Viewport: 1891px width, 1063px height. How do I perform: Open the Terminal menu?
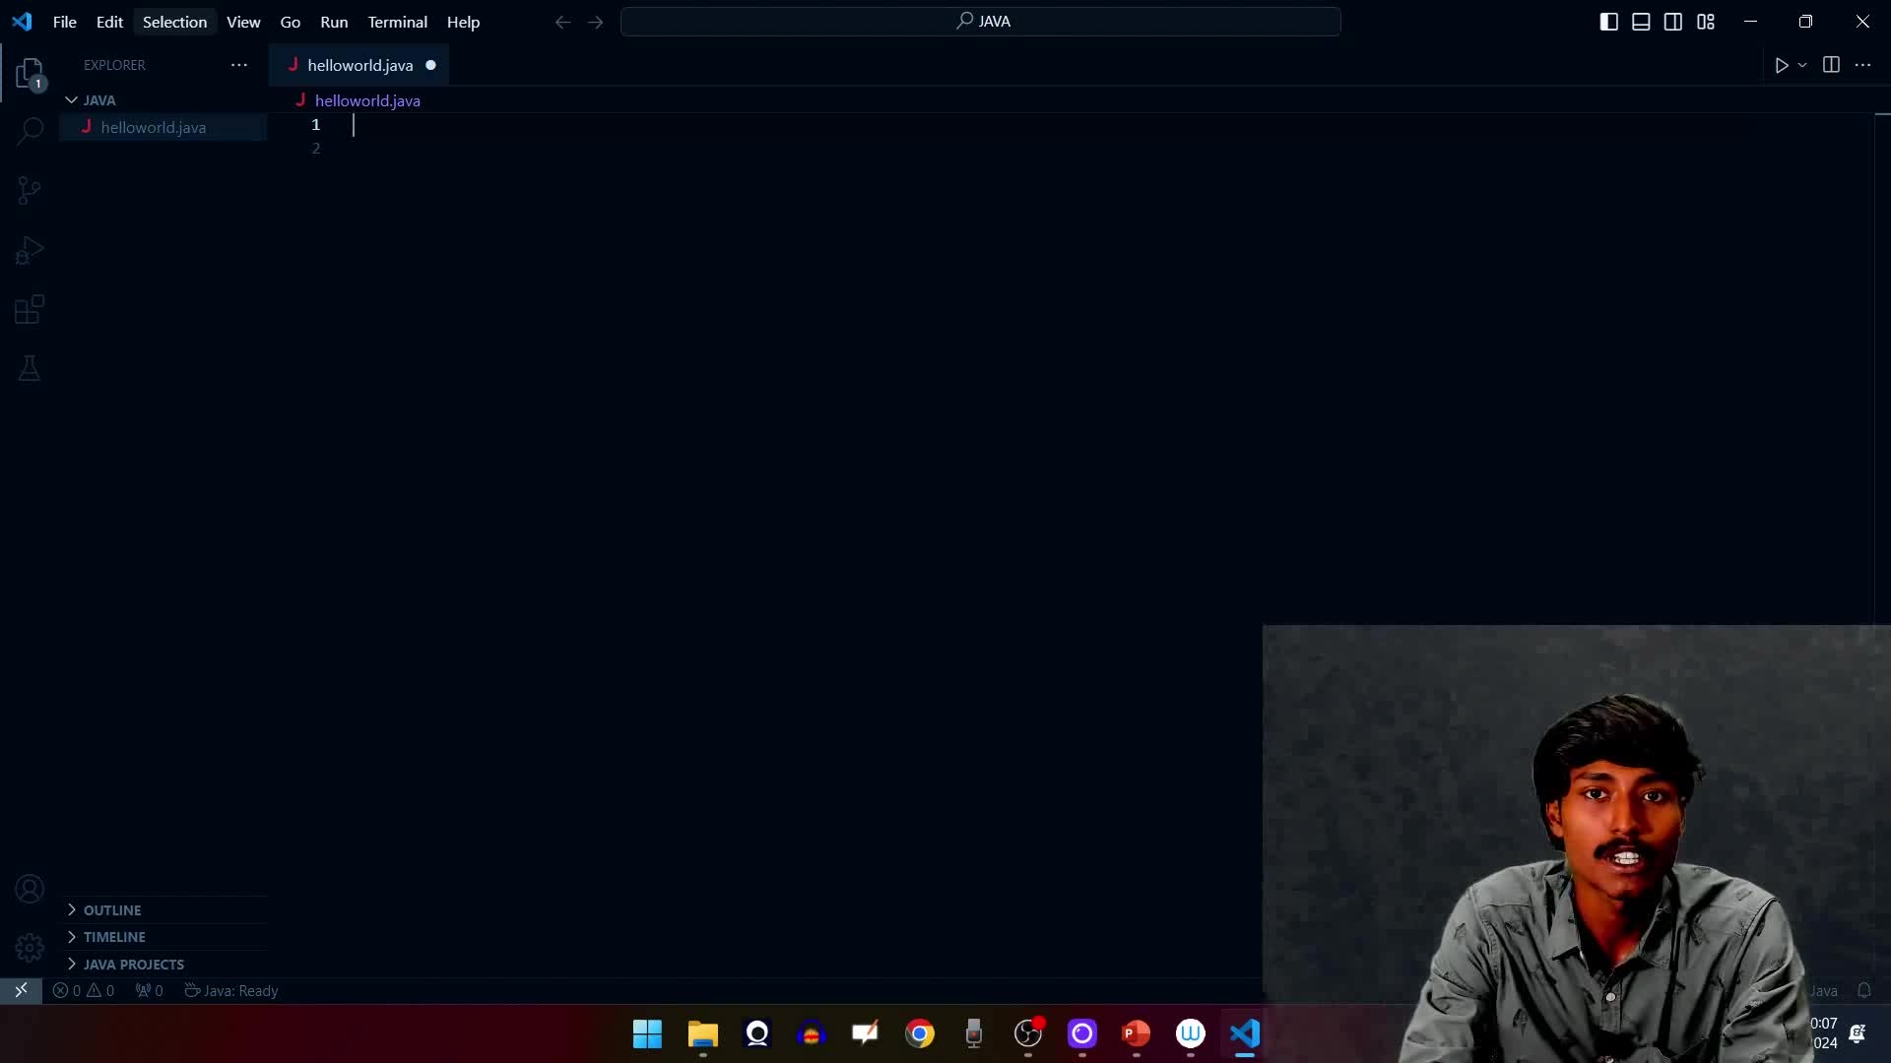pos(397,22)
